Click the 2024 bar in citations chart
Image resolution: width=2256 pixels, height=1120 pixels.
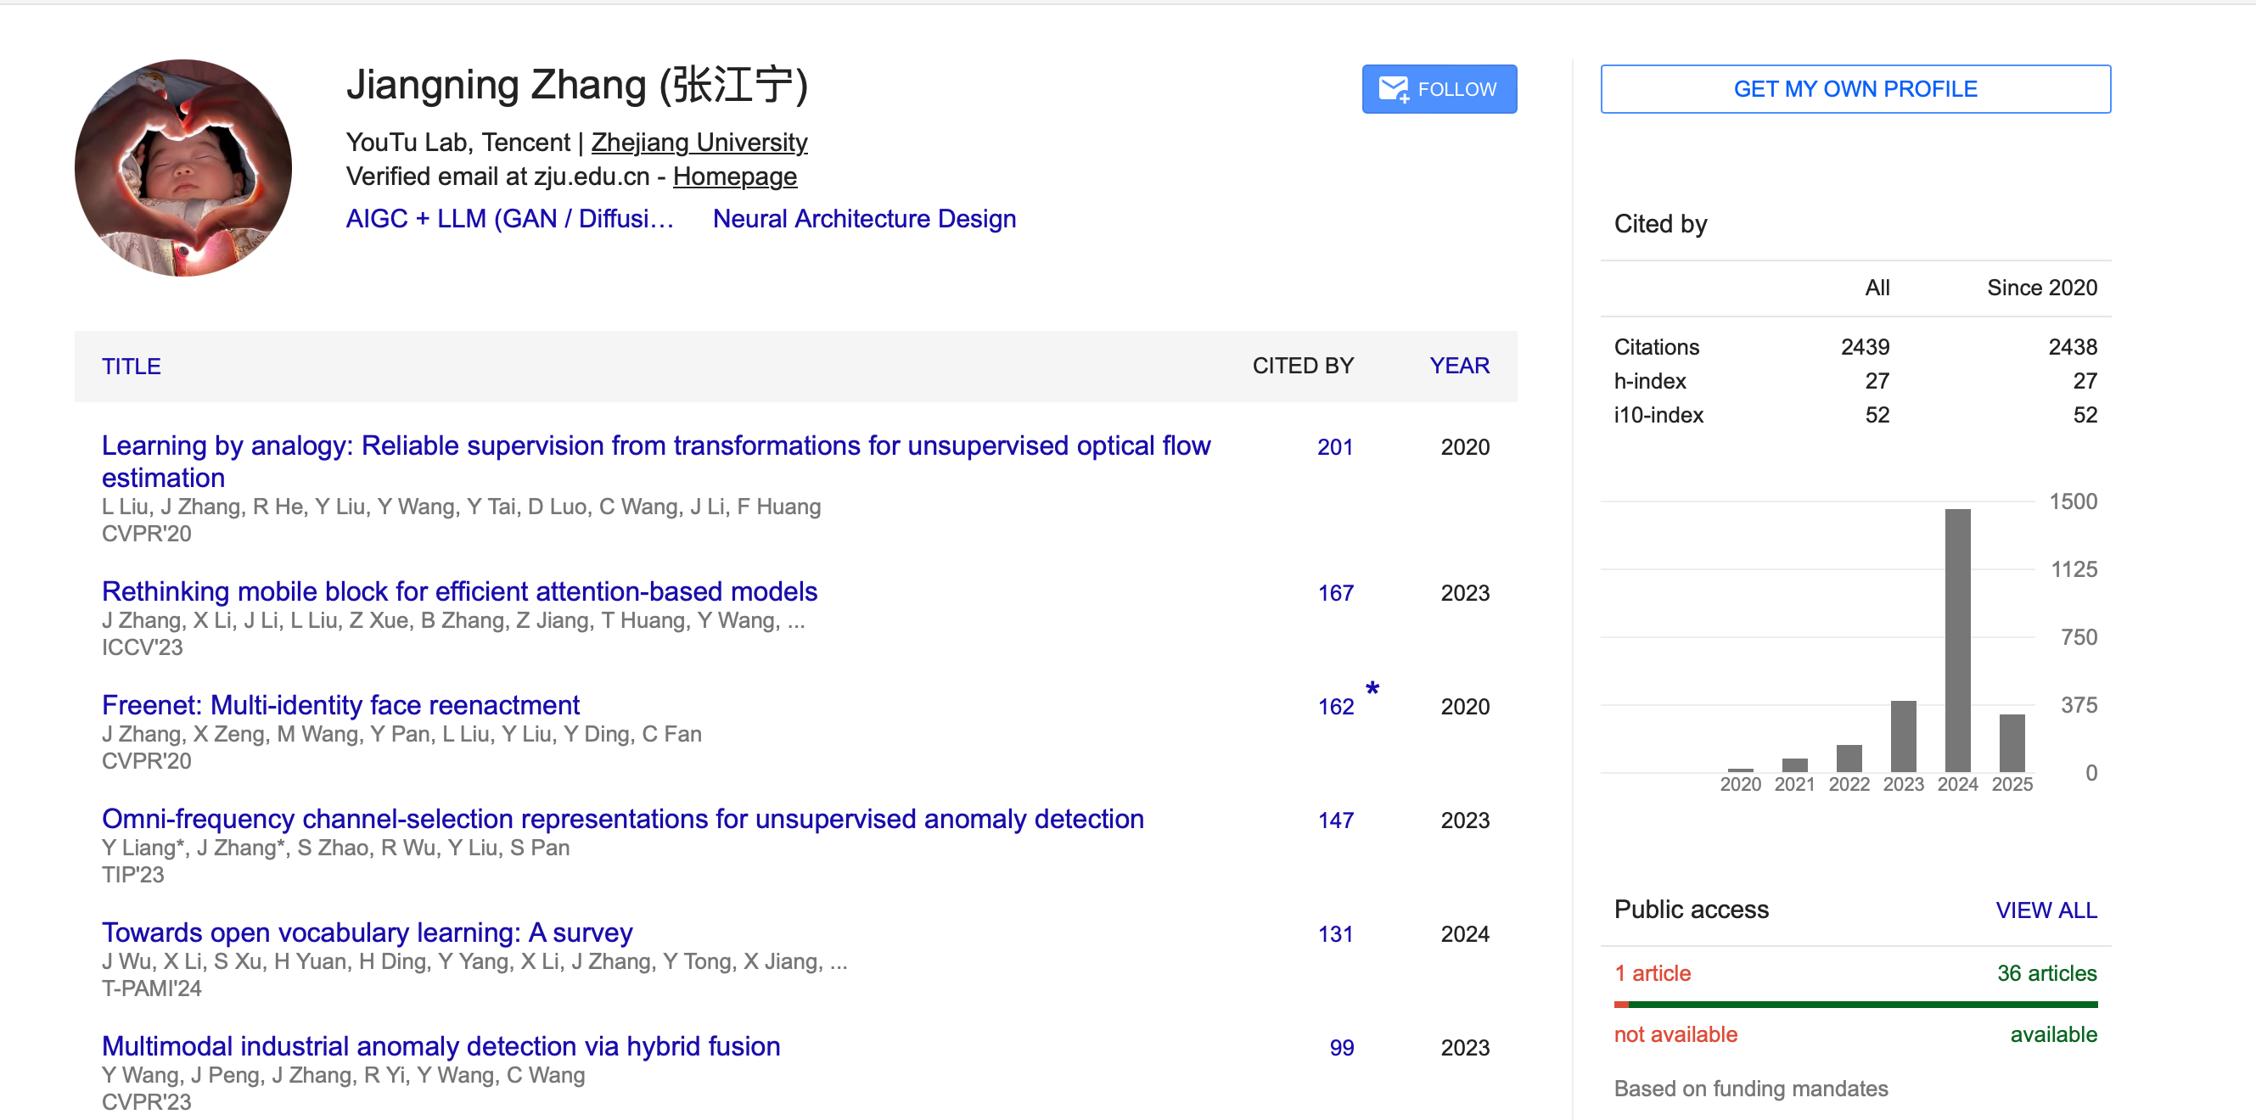pos(1957,639)
